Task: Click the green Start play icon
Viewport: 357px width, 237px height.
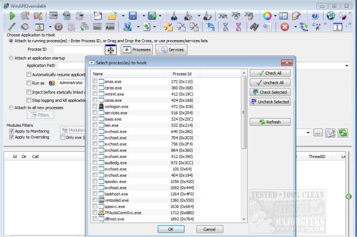Action: click(12, 16)
